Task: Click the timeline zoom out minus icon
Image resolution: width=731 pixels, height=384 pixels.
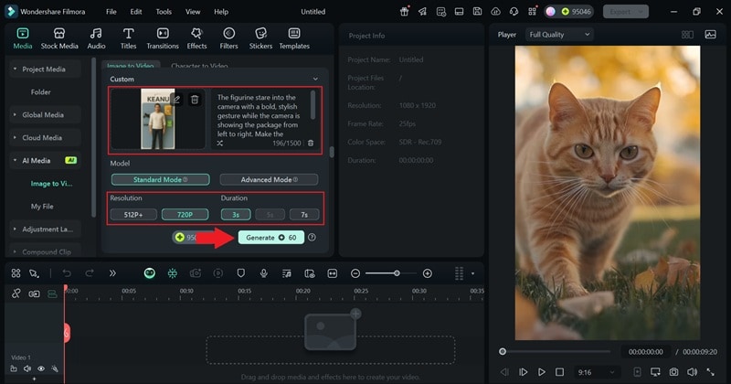Action: click(x=355, y=273)
